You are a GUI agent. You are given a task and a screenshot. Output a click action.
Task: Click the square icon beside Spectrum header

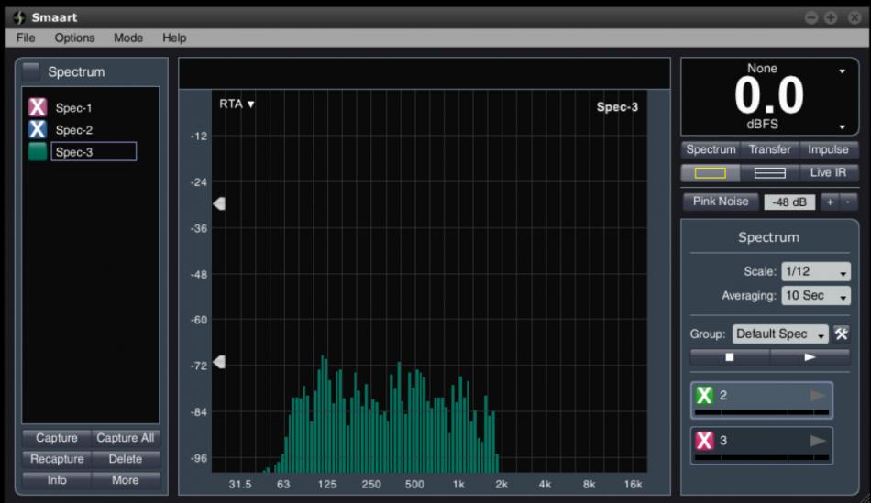pos(31,71)
